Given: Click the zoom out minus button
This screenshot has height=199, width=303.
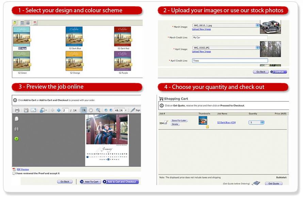Looking at the screenshot, I should point(106,110).
